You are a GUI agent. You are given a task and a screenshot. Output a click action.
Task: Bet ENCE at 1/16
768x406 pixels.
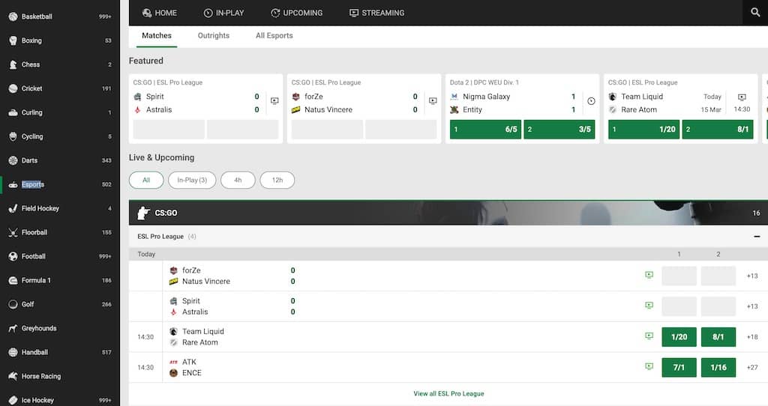pyautogui.click(x=718, y=367)
